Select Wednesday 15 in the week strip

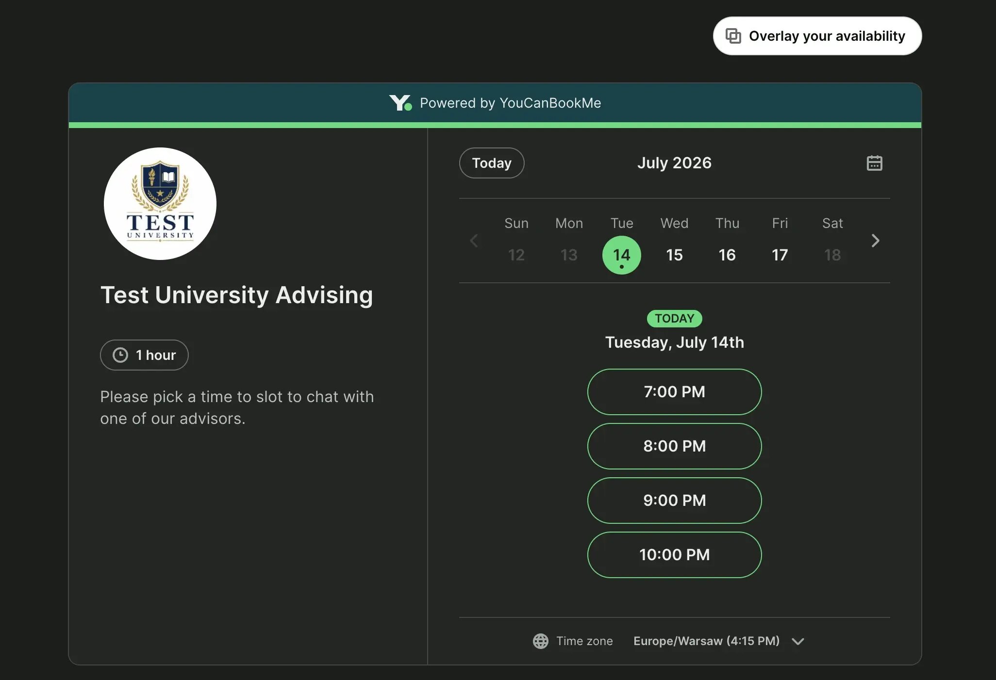[674, 255]
